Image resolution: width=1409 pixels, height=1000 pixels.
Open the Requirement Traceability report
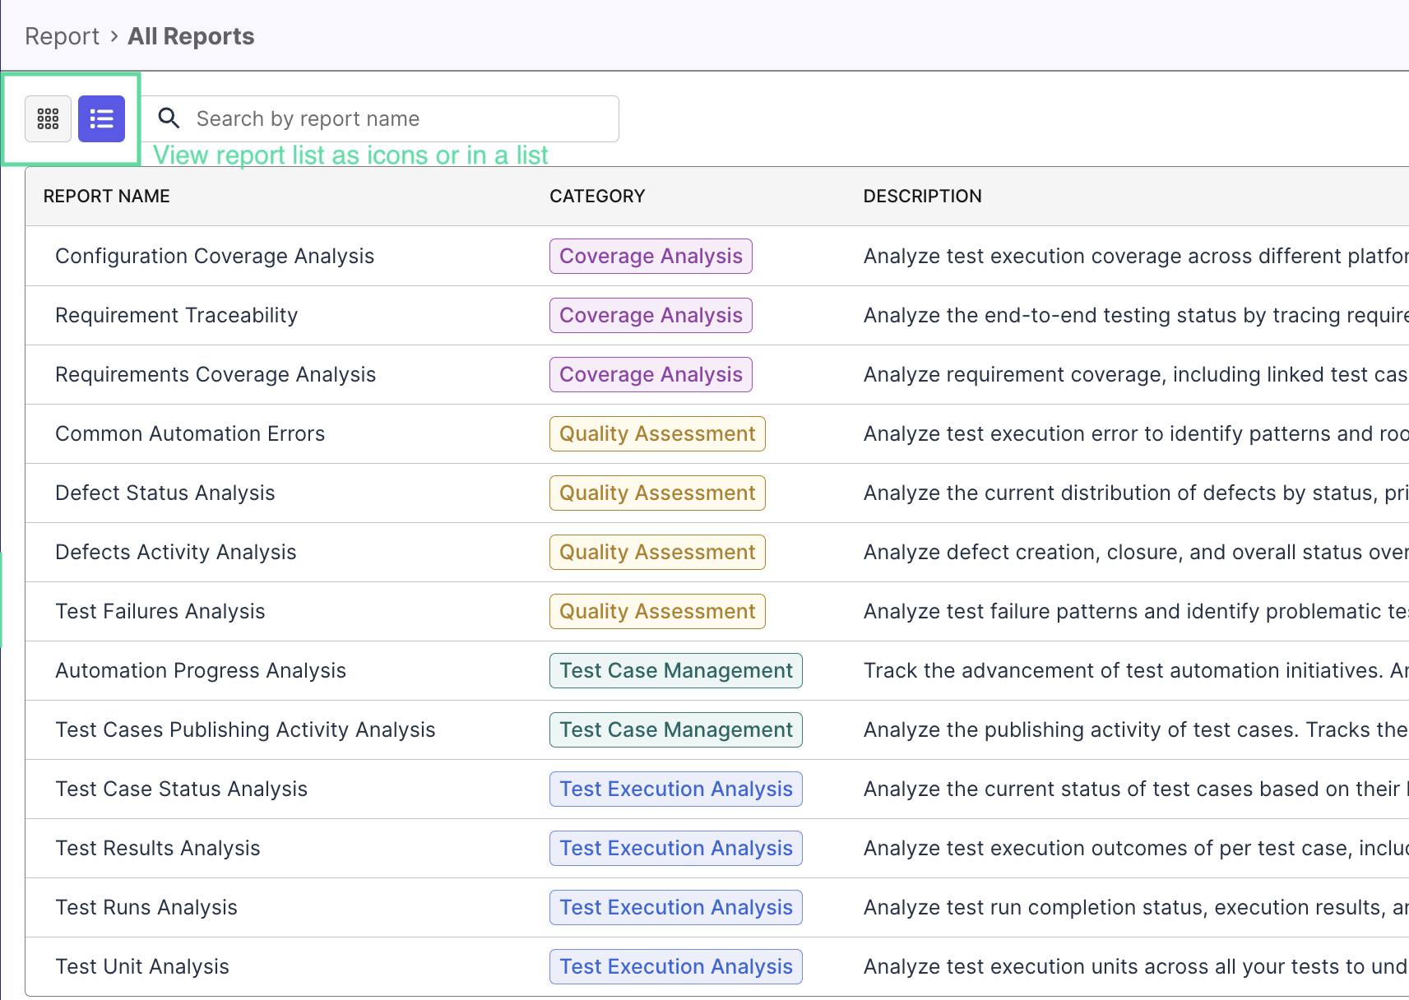[176, 315]
